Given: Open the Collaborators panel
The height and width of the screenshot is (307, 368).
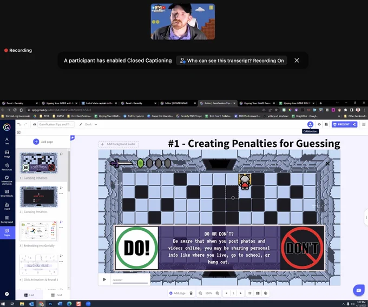Looking at the screenshot, I should pyautogui.click(x=310, y=124).
